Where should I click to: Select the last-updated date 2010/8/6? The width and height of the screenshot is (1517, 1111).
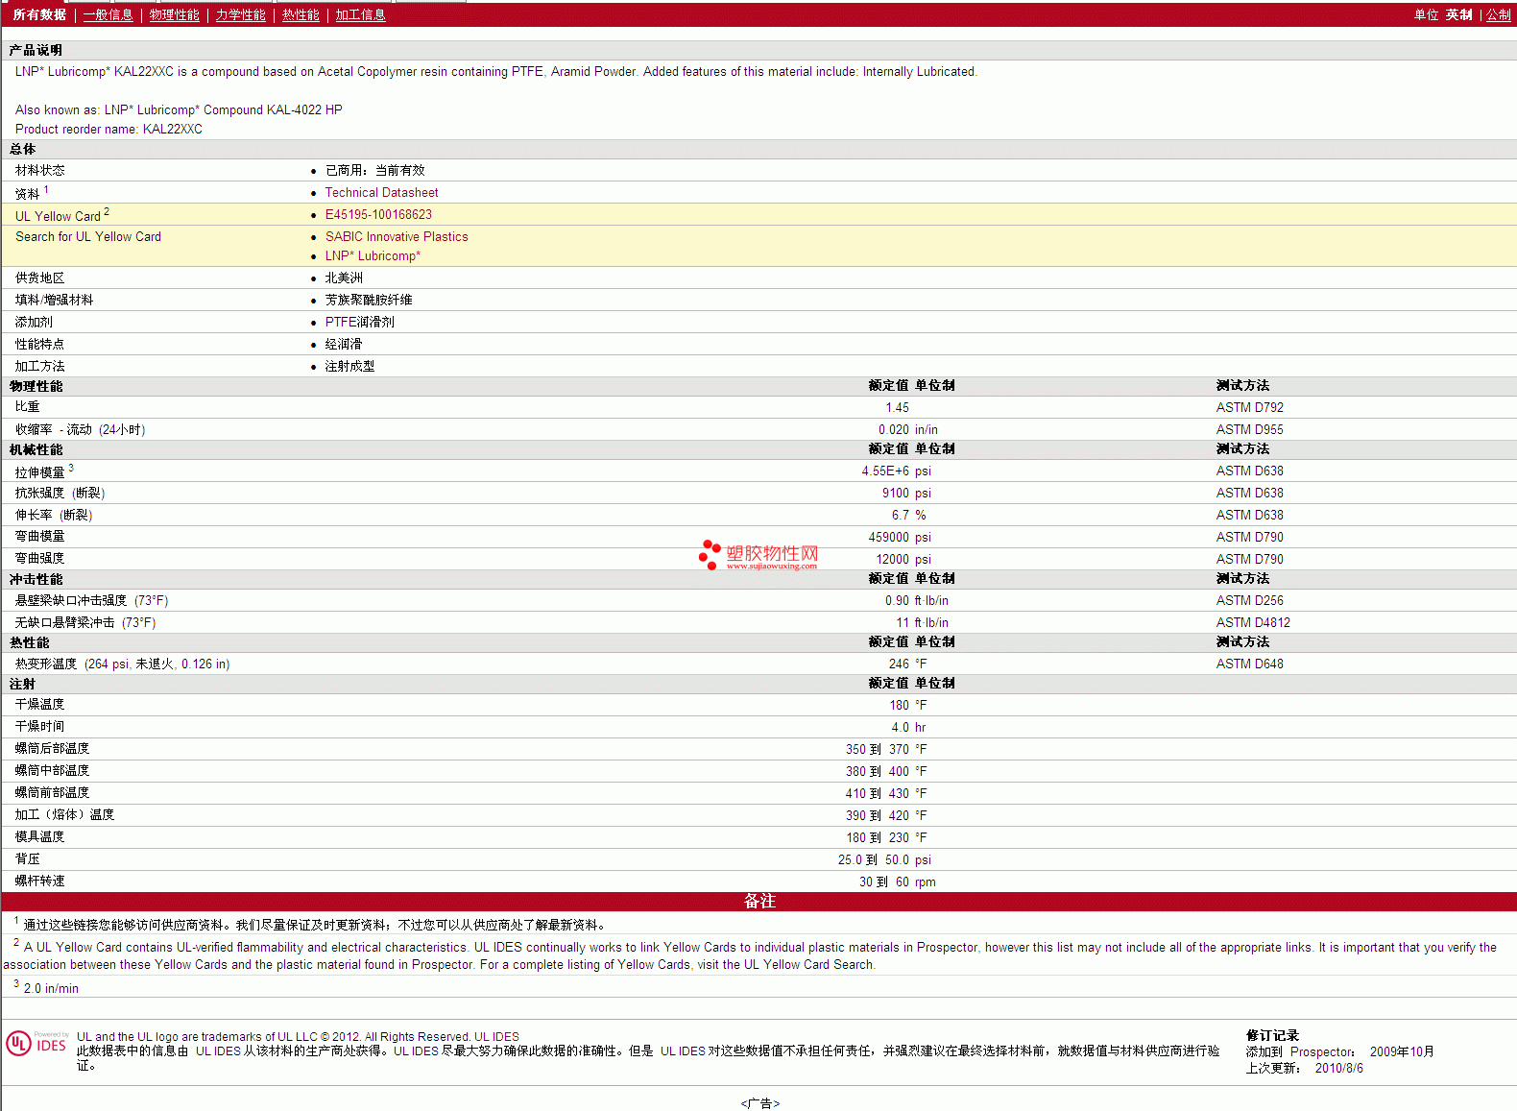[x=1338, y=1069]
